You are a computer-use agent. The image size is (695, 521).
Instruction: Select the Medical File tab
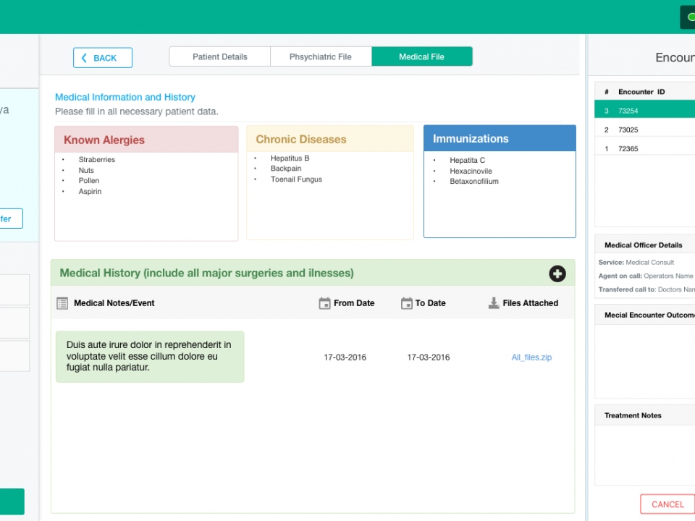click(x=421, y=56)
